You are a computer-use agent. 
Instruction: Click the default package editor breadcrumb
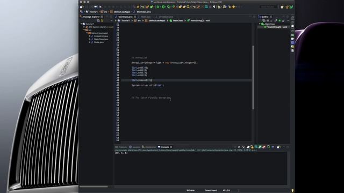(x=157, y=20)
